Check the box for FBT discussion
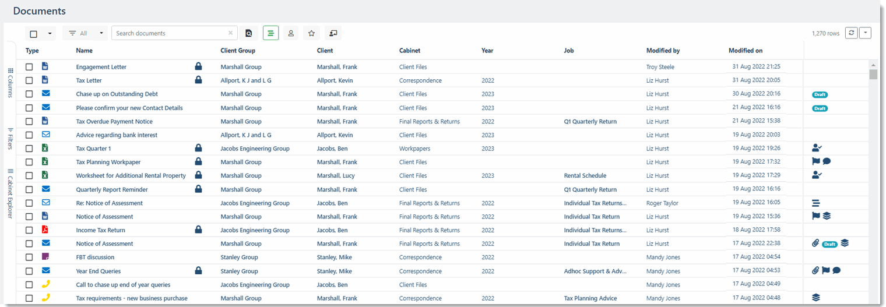Screen dimensions: 886x307 point(29,257)
